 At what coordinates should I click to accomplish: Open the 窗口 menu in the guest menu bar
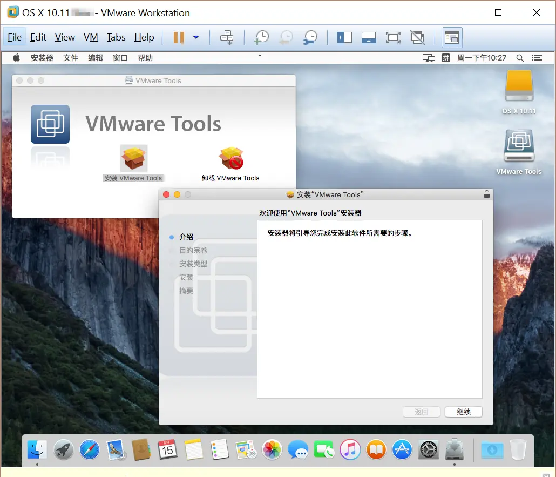[120, 58]
